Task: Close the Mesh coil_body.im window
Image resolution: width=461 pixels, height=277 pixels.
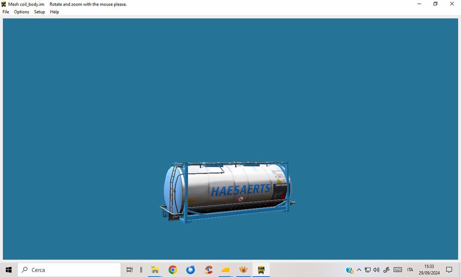Action: click(452, 4)
